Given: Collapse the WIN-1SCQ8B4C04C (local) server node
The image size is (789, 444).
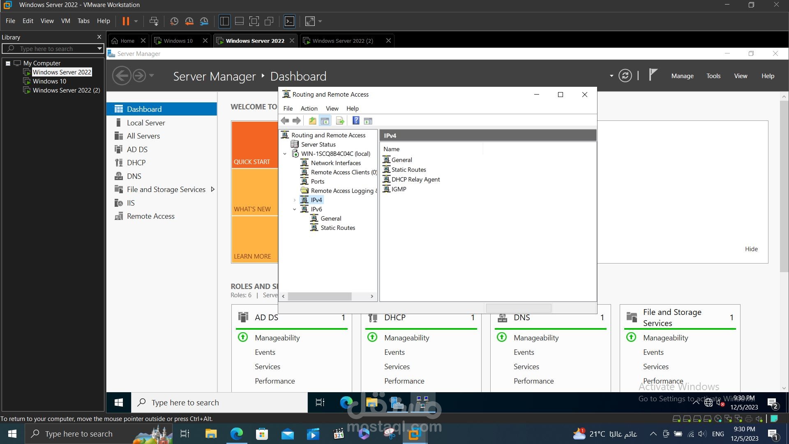Looking at the screenshot, I should pos(285,154).
